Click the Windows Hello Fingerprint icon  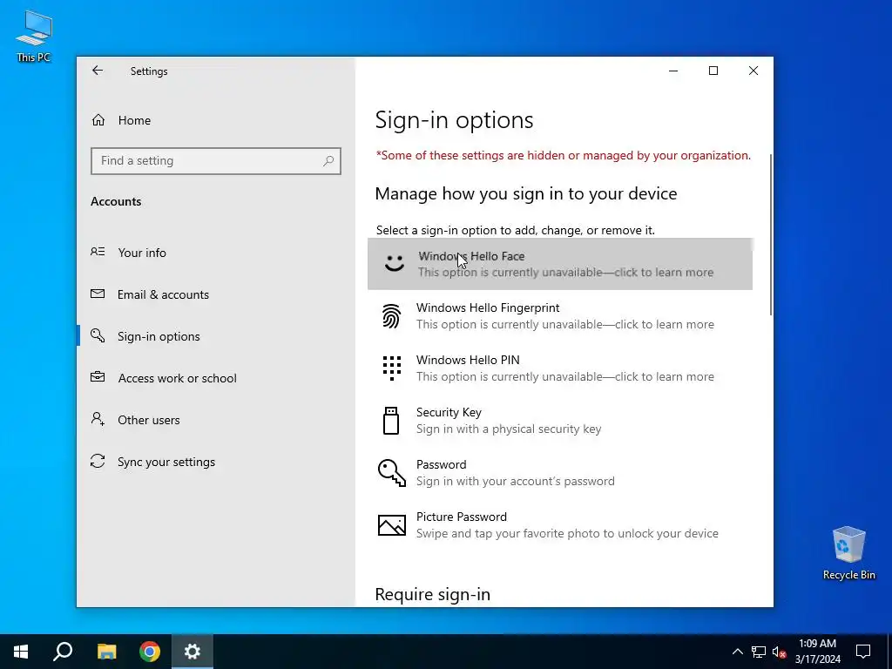point(391,315)
